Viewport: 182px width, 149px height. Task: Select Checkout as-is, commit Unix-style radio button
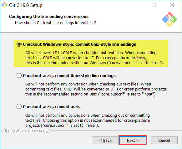pos(19,75)
